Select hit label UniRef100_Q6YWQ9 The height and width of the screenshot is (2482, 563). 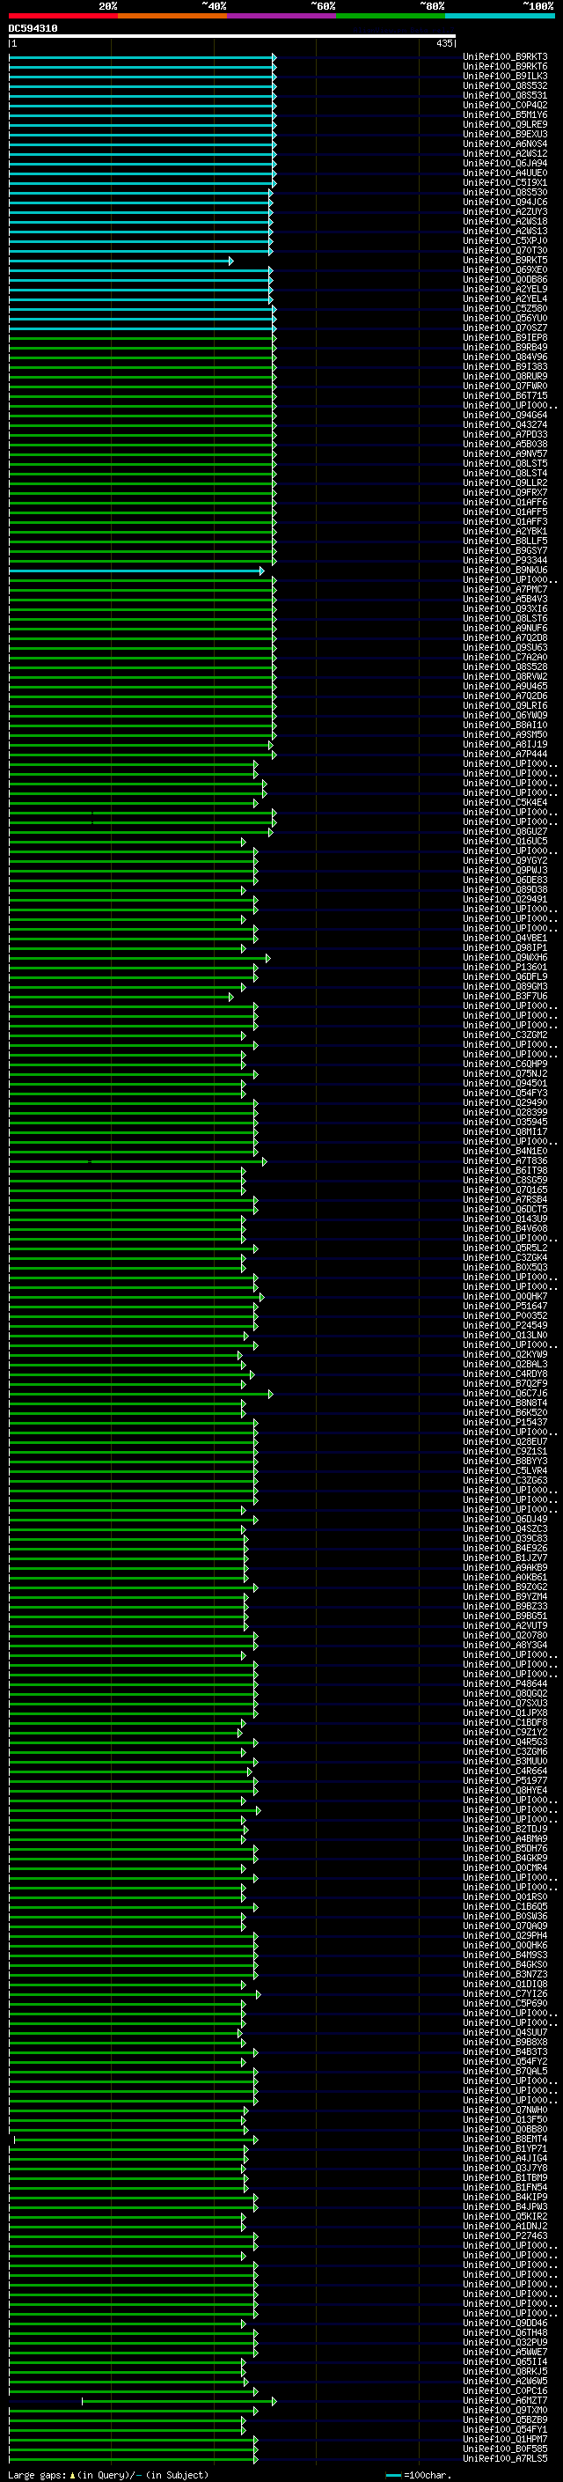pyautogui.click(x=504, y=715)
